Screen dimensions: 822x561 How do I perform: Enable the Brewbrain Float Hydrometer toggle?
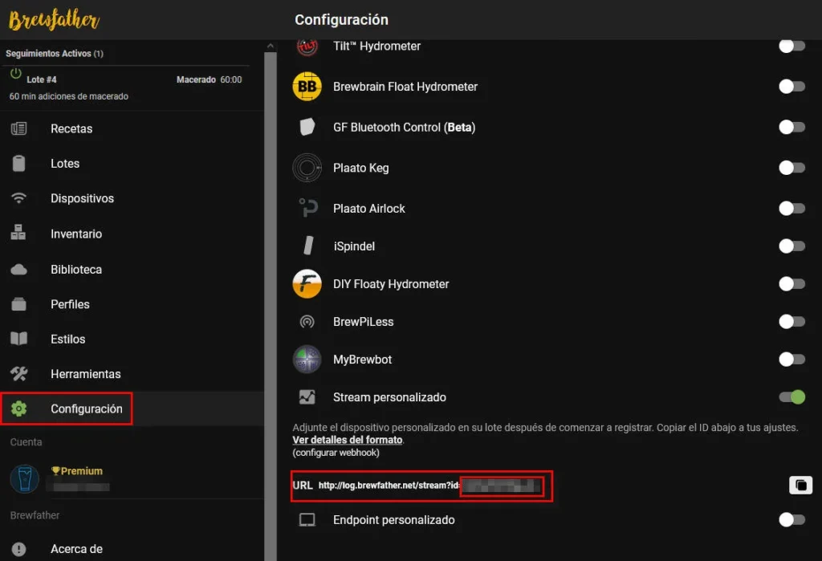(791, 87)
